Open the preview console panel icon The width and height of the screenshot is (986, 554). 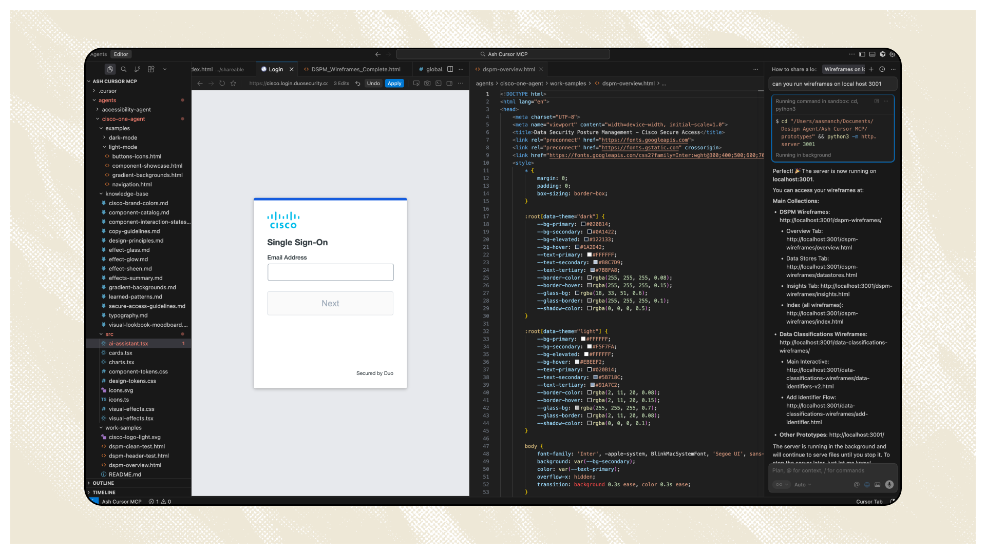click(439, 83)
